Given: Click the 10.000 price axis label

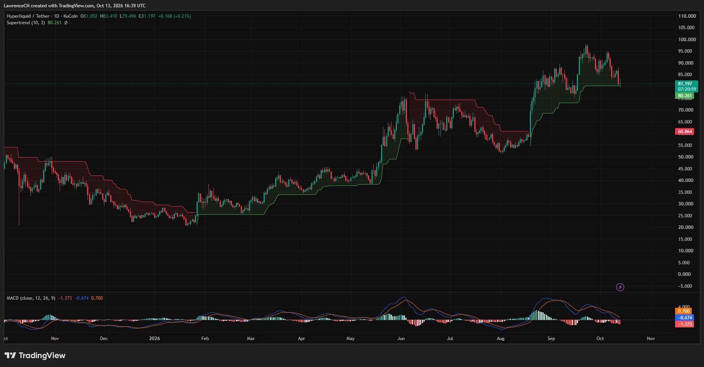Looking at the screenshot, I should pyautogui.click(x=686, y=251).
